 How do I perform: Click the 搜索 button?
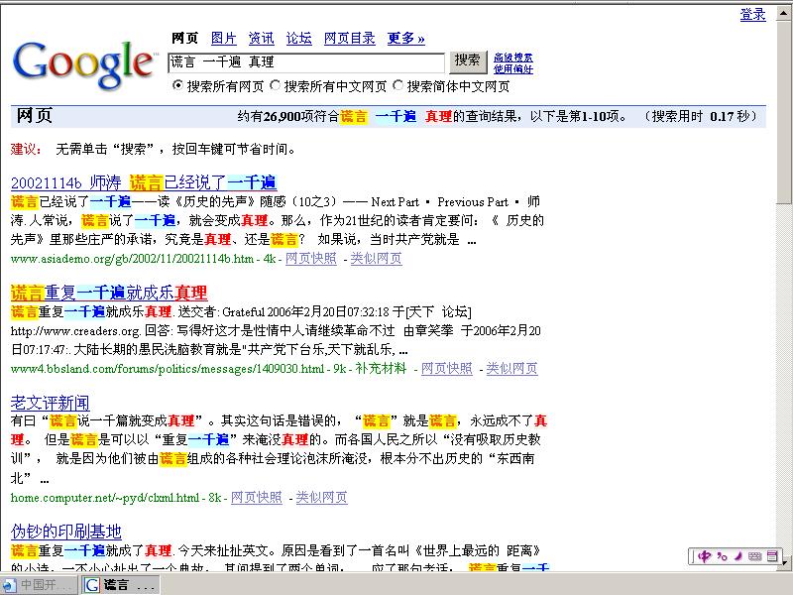coord(467,61)
